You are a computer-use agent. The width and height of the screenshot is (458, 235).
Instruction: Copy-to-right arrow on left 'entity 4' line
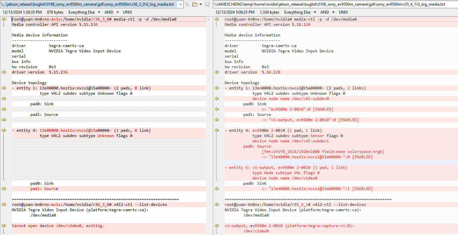[x=4, y=130]
